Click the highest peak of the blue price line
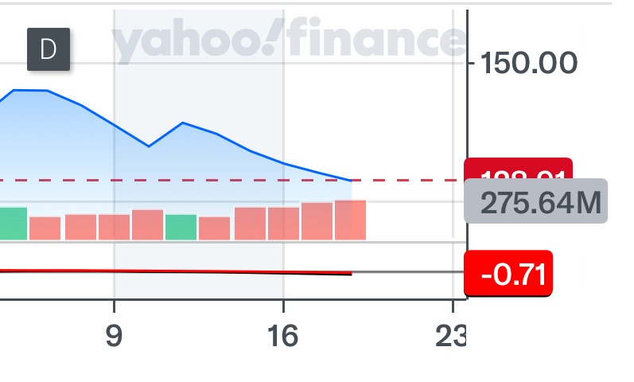The height and width of the screenshot is (382, 634). click(x=30, y=91)
